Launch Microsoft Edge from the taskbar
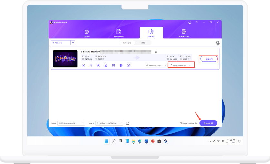The image size is (270, 164). click(x=140, y=141)
